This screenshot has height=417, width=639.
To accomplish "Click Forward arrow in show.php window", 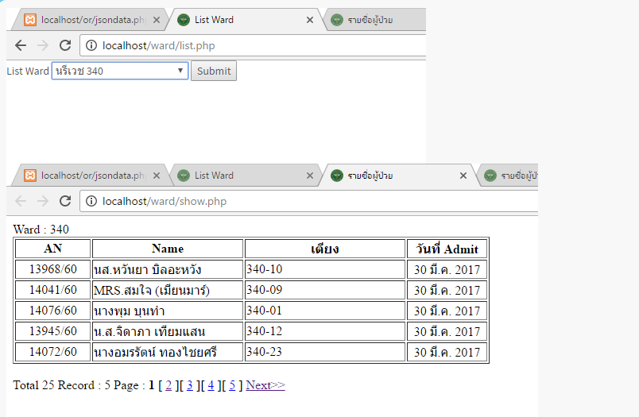I will 42,201.
